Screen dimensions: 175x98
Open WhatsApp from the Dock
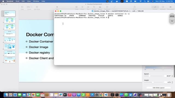click(126, 95)
